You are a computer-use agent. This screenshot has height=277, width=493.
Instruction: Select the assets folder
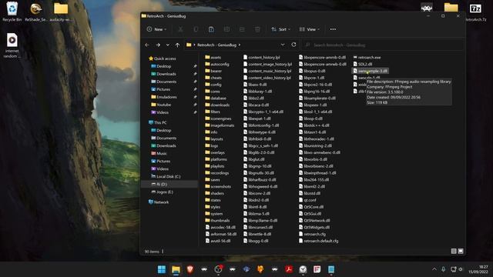(213, 57)
